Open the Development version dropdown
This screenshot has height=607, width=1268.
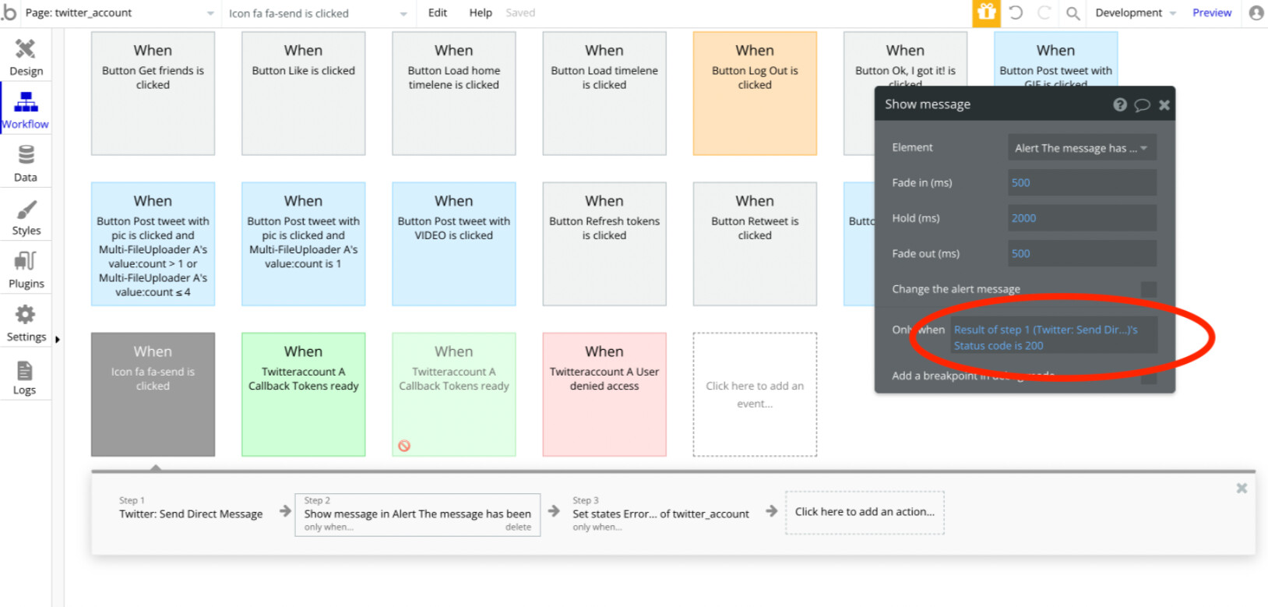click(x=1135, y=13)
